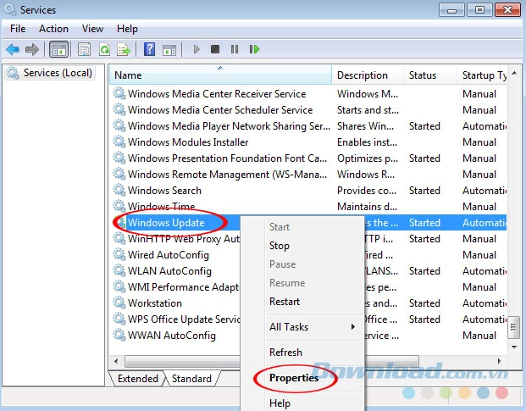The height and width of the screenshot is (411, 526).
Task: Click gear icon beside WLAN AutoConfig
Action: point(119,270)
